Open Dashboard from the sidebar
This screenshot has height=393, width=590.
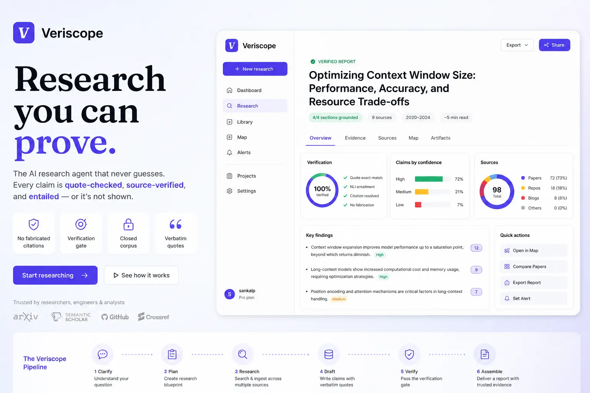tap(255, 90)
